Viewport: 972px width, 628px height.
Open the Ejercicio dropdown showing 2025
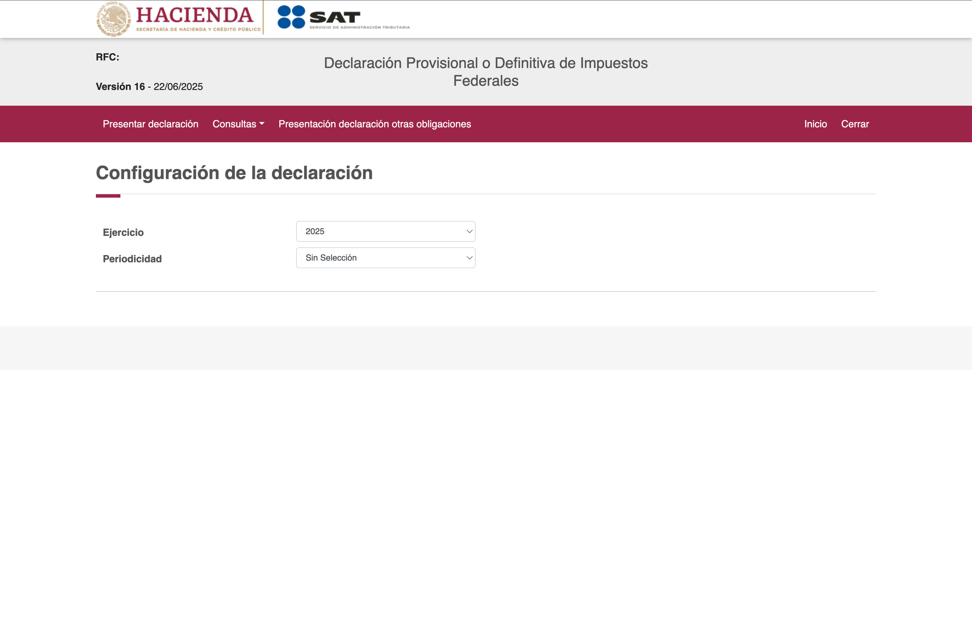pos(385,231)
